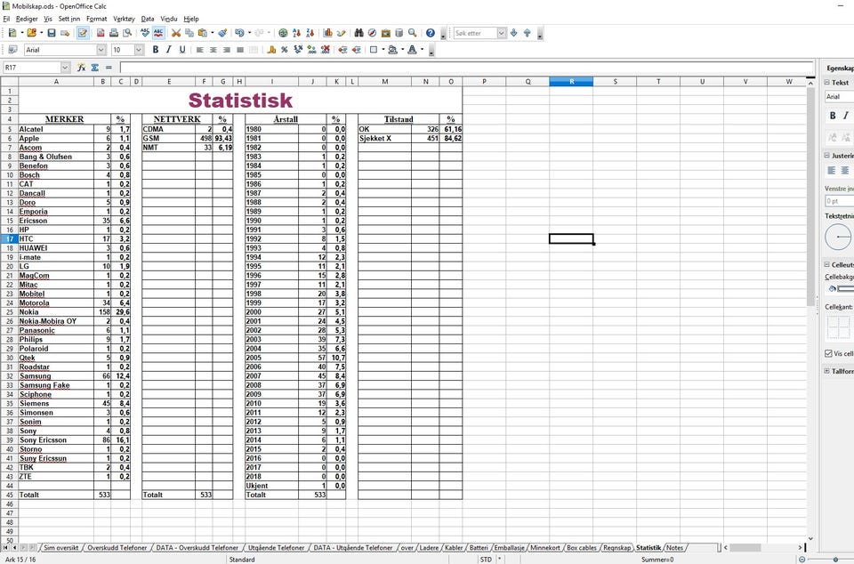The width and height of the screenshot is (854, 564).
Task: Click the Paste clipboard icon
Action: 203,33
